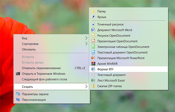Open the Вид menu entry
175x112 pixels.
click(x=52, y=38)
